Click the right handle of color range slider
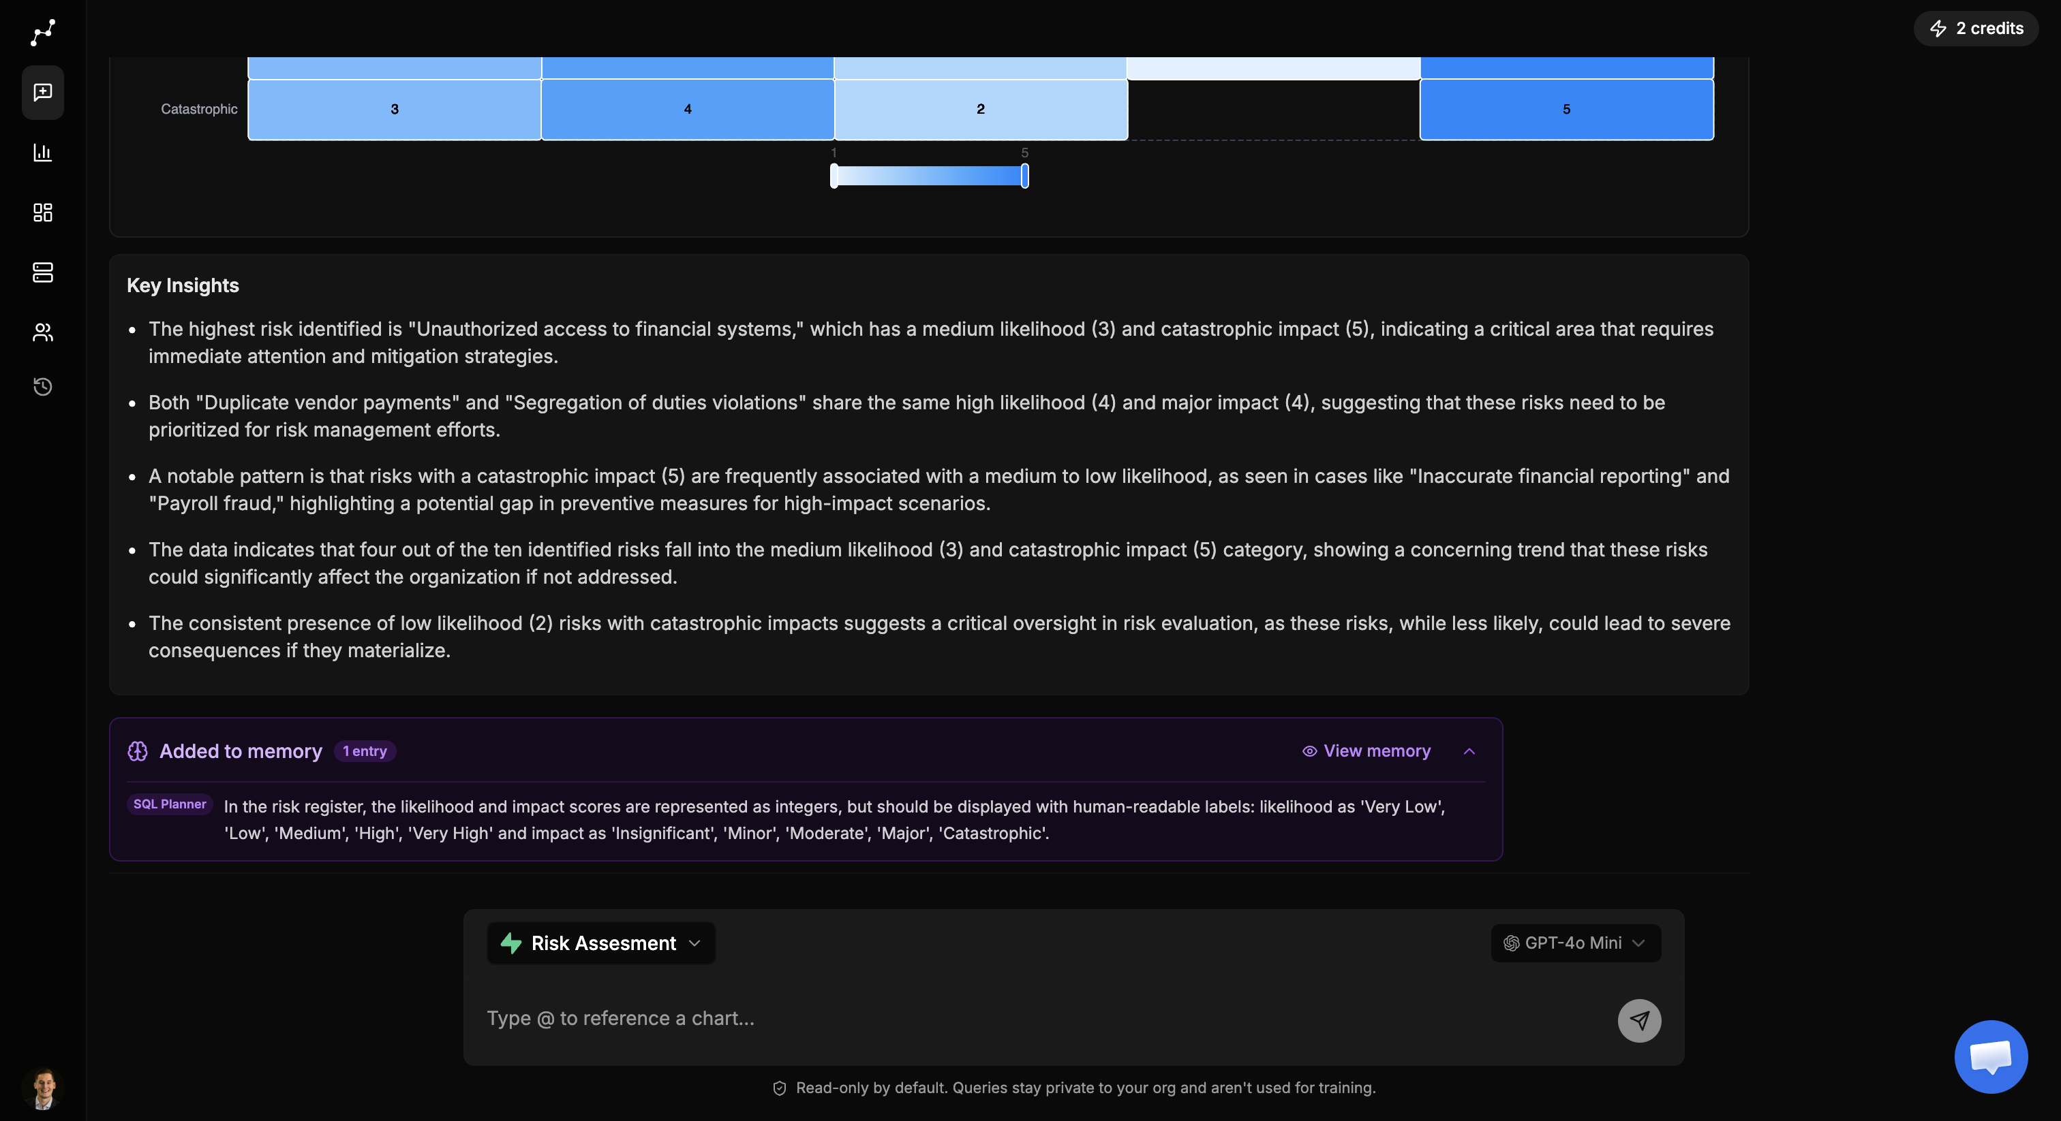Viewport: 2061px width, 1121px height. pyautogui.click(x=1024, y=176)
